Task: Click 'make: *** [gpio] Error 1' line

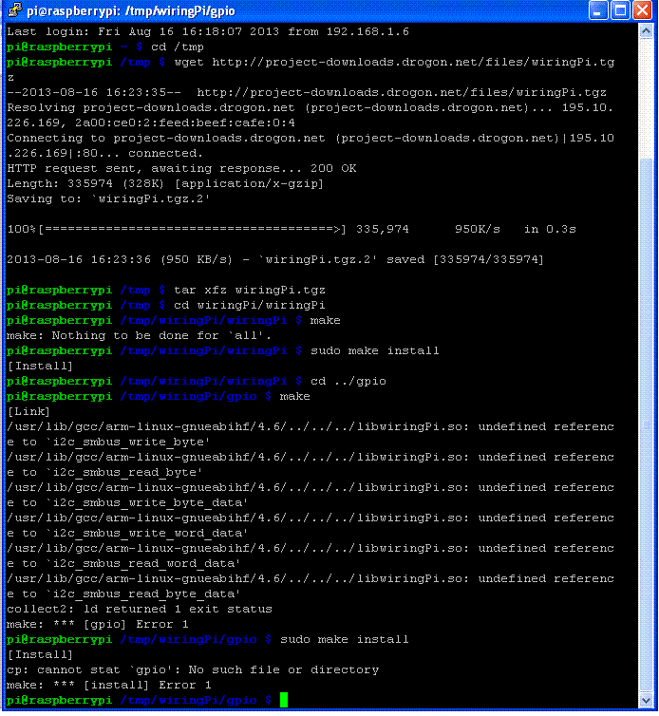Action: click(x=97, y=624)
